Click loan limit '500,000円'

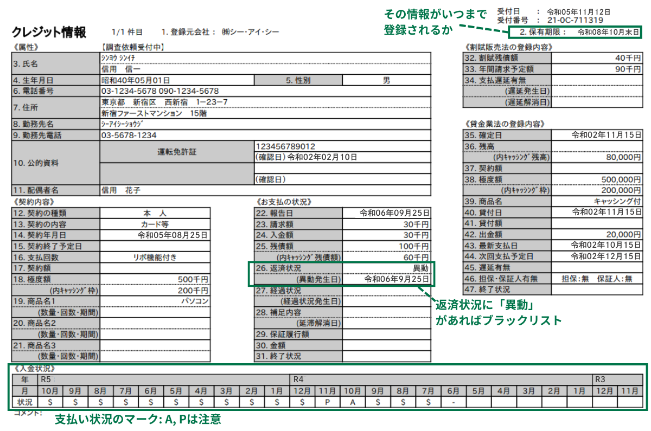coord(621,179)
